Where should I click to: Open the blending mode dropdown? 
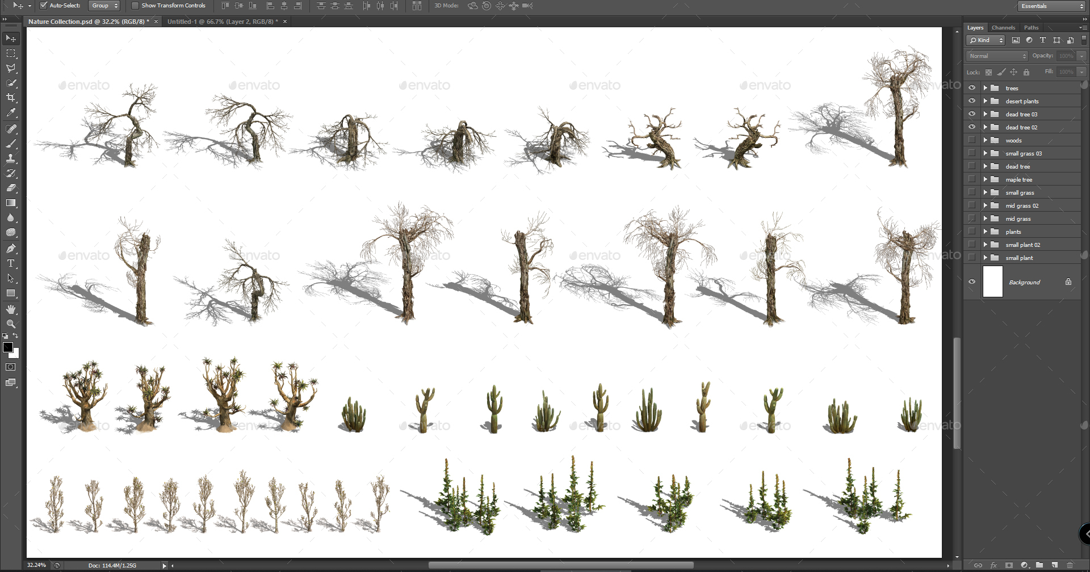pyautogui.click(x=996, y=56)
